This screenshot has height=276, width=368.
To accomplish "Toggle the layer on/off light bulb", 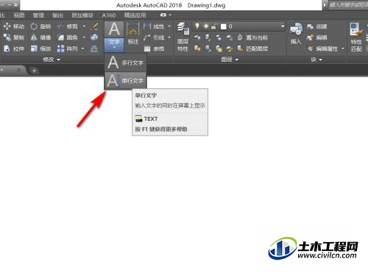I will click(x=197, y=26).
